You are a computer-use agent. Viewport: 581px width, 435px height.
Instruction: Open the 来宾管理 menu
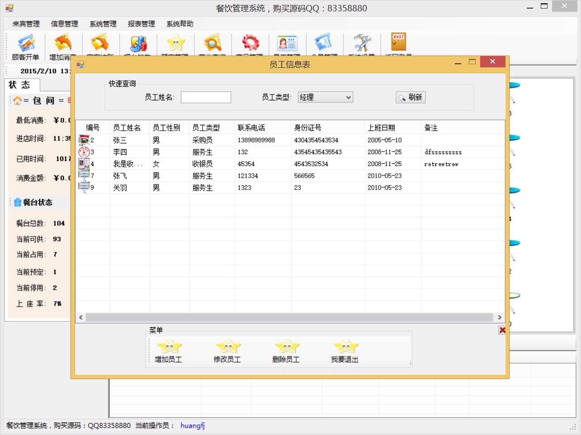point(26,24)
